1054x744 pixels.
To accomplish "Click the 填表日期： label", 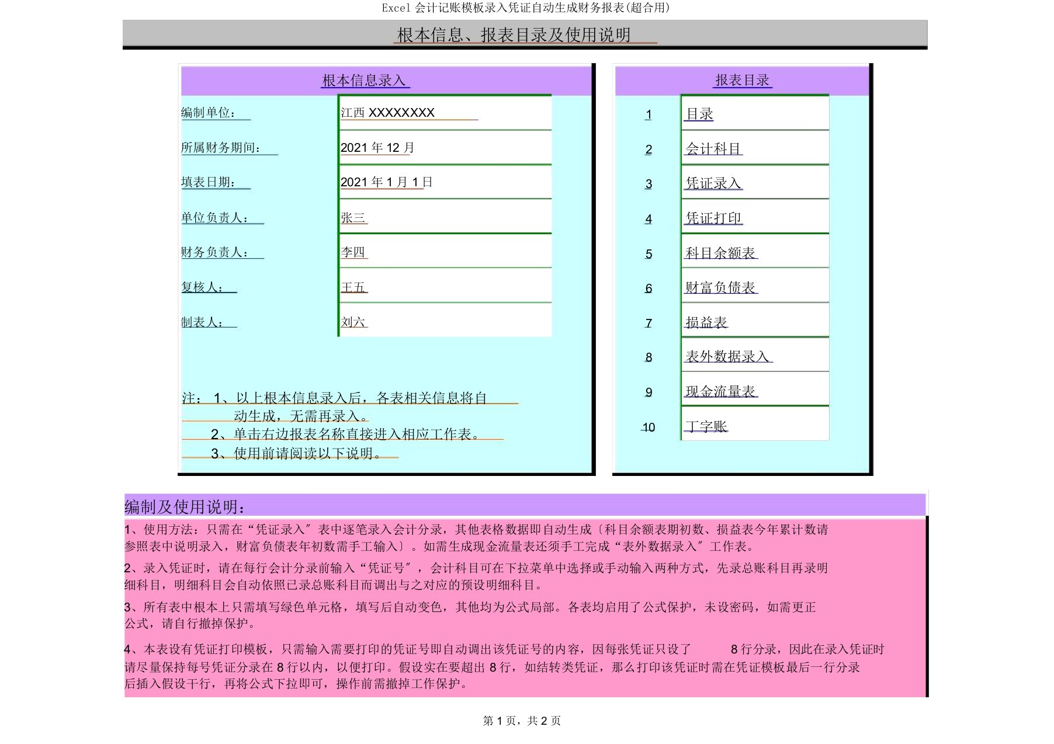I will click(209, 182).
